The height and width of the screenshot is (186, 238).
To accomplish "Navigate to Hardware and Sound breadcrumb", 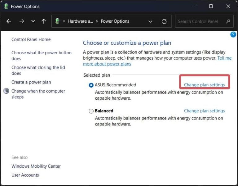I will click(80, 21).
